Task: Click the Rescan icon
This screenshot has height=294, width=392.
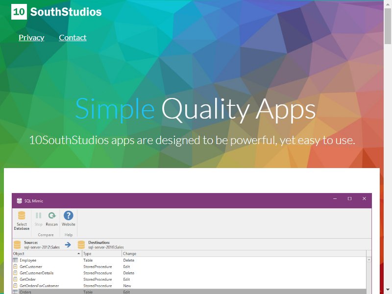Action: coord(52,216)
